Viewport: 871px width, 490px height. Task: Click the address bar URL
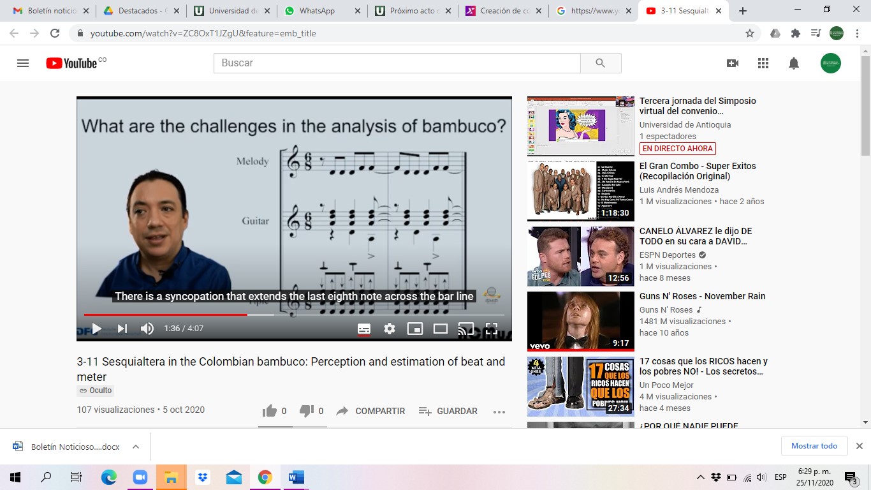pos(203,33)
